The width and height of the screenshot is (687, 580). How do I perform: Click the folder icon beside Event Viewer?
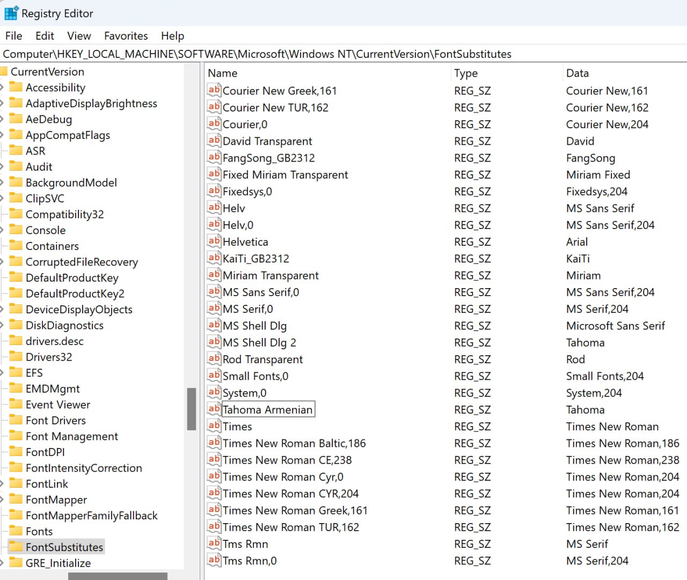16,404
